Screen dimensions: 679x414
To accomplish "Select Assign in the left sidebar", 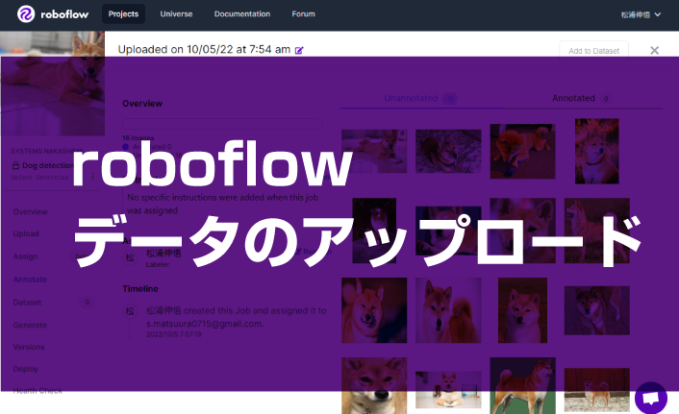I will 26,256.
